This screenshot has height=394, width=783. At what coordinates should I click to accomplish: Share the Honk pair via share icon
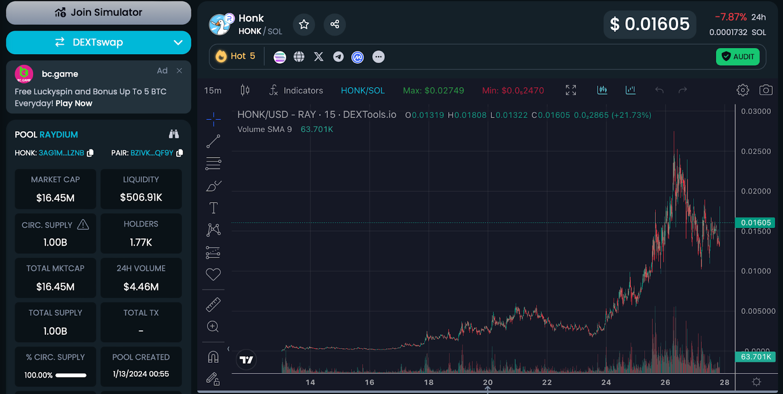pyautogui.click(x=335, y=24)
